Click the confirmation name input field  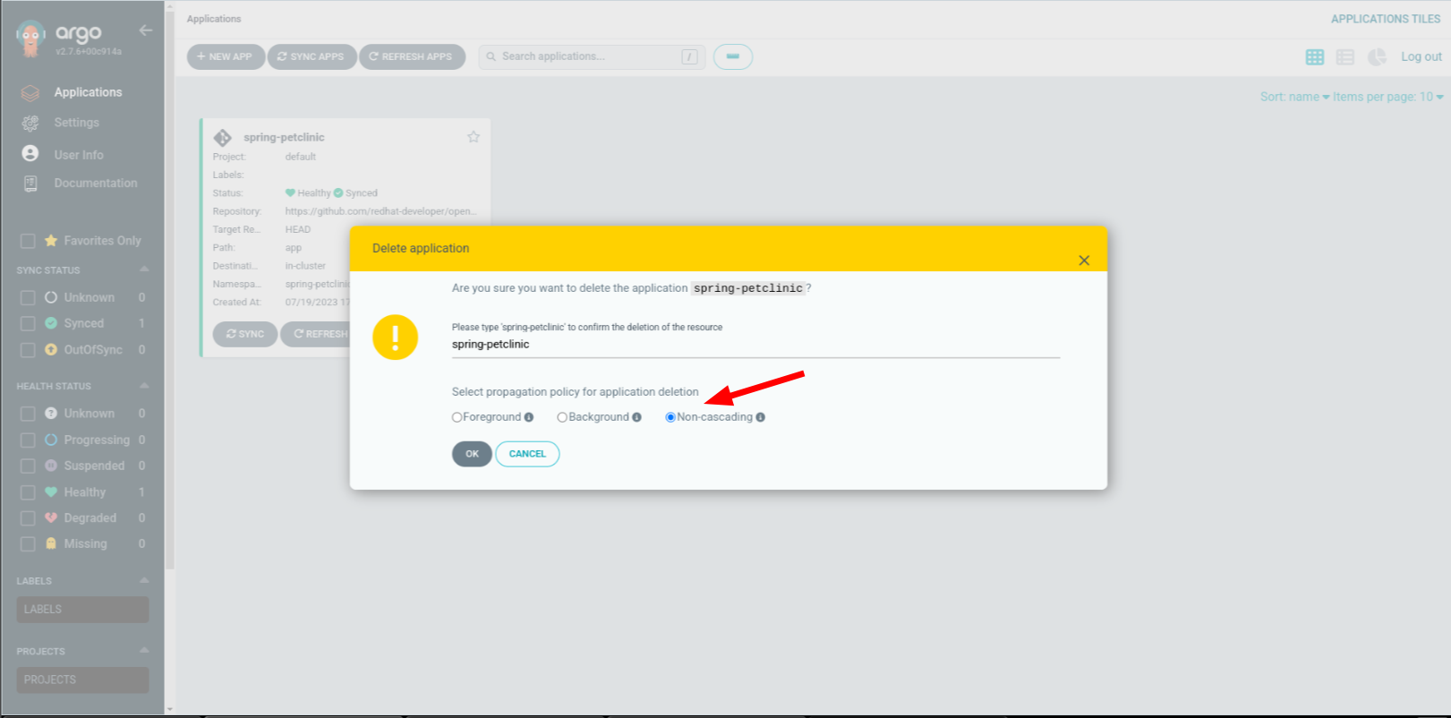755,345
